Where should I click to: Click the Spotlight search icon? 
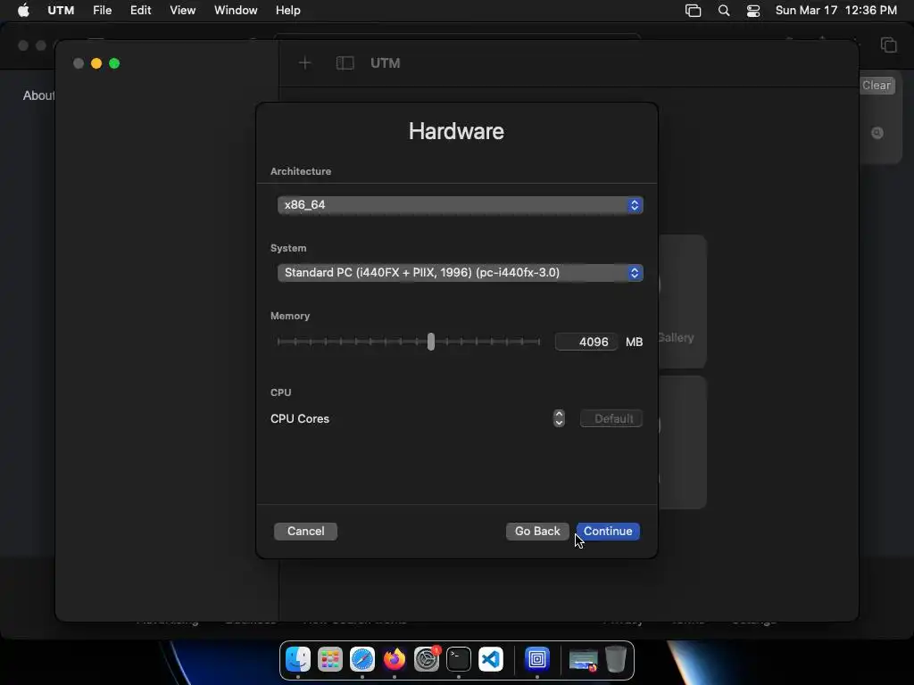coord(723,11)
